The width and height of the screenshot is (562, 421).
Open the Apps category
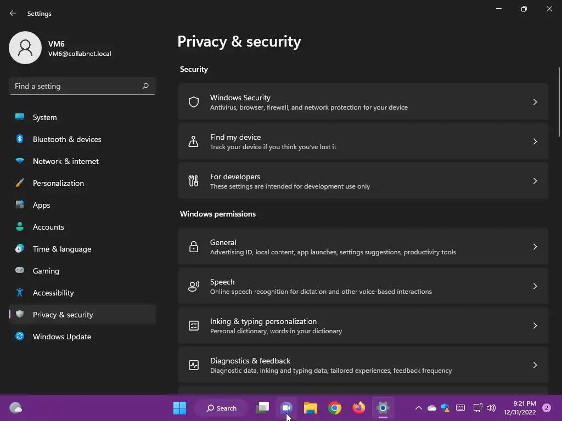click(x=82, y=205)
